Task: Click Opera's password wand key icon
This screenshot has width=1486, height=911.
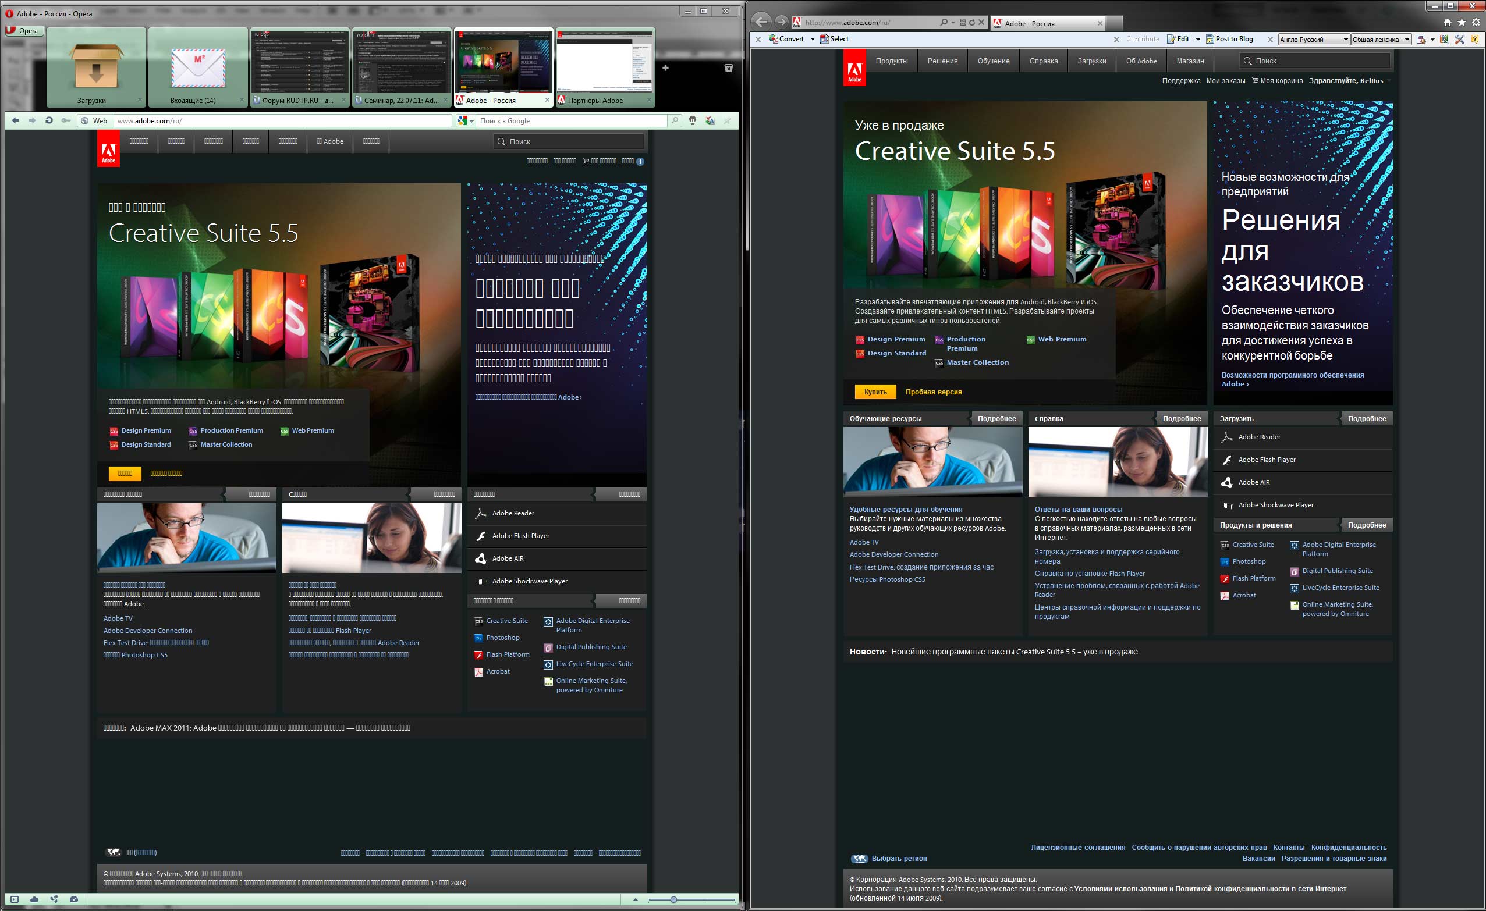Action: 66,120
